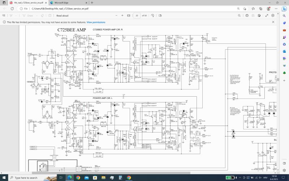The width and height of the screenshot is (289, 181).
Task: Add this page to favorites
Action: point(245,8)
